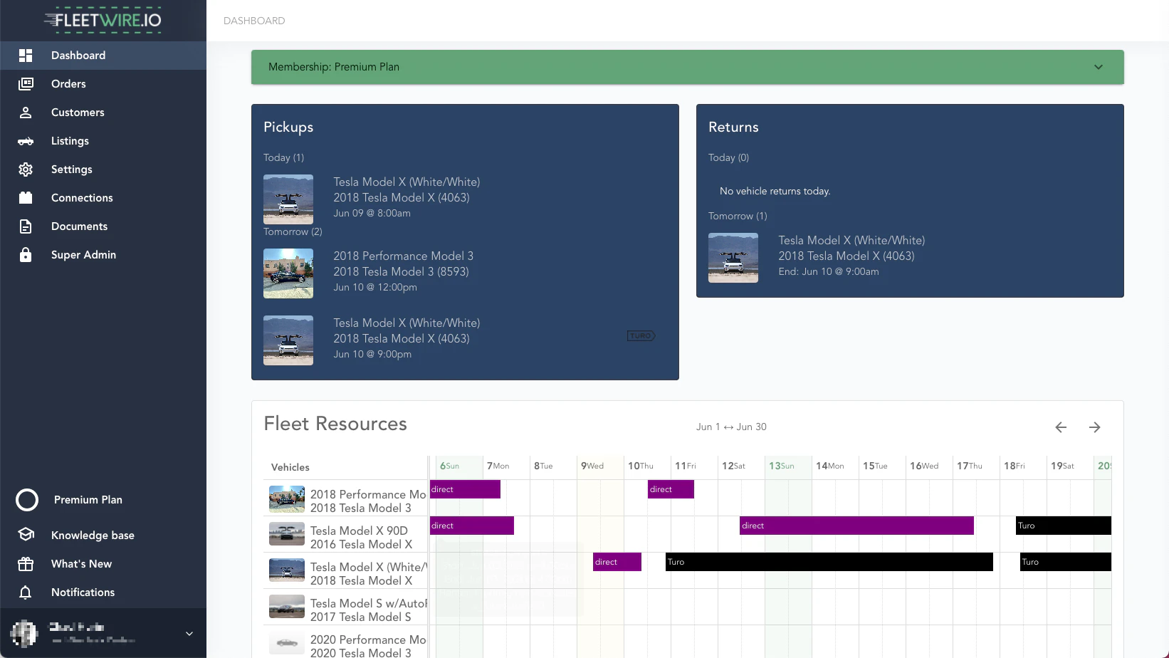
Task: Open Settings using the gear icon
Action: (26, 169)
